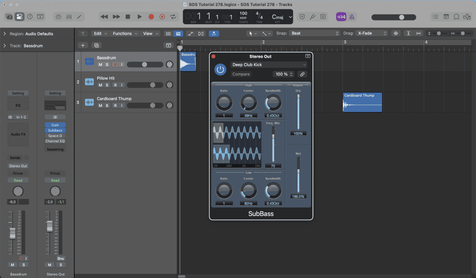Open the Edit menu in Tracks area
The image size is (476, 278).
[100, 33]
